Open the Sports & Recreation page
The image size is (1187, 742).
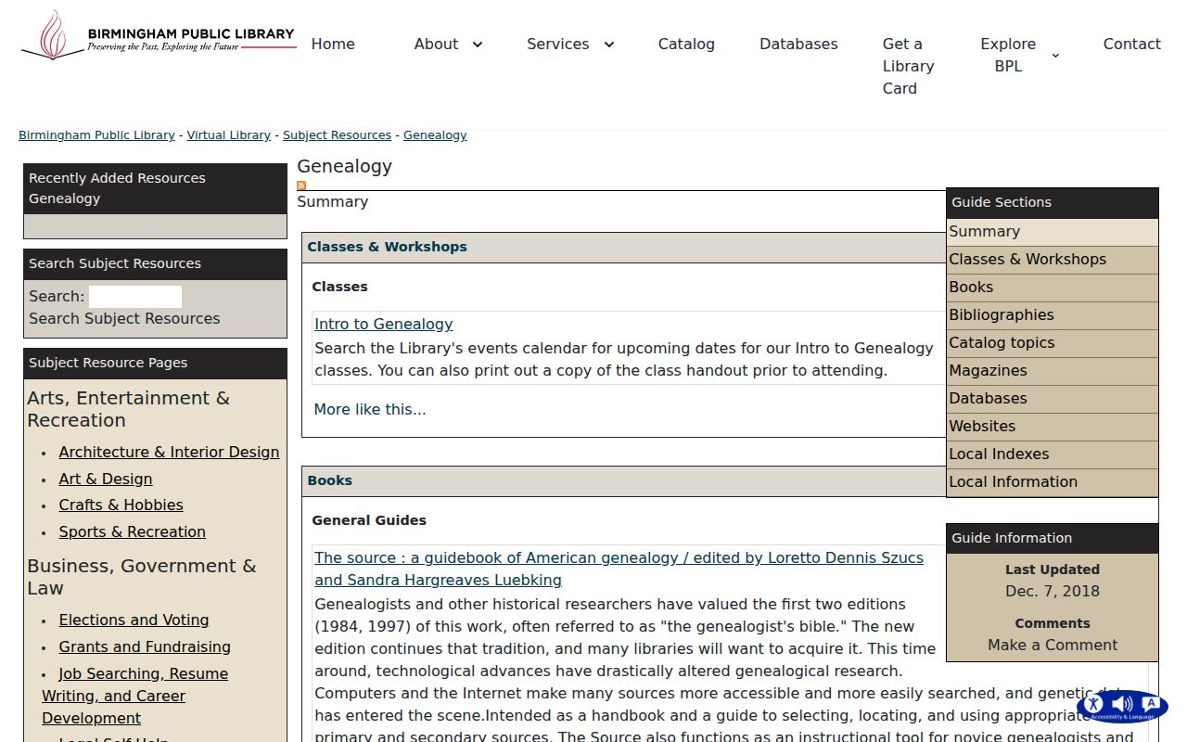[132, 531]
